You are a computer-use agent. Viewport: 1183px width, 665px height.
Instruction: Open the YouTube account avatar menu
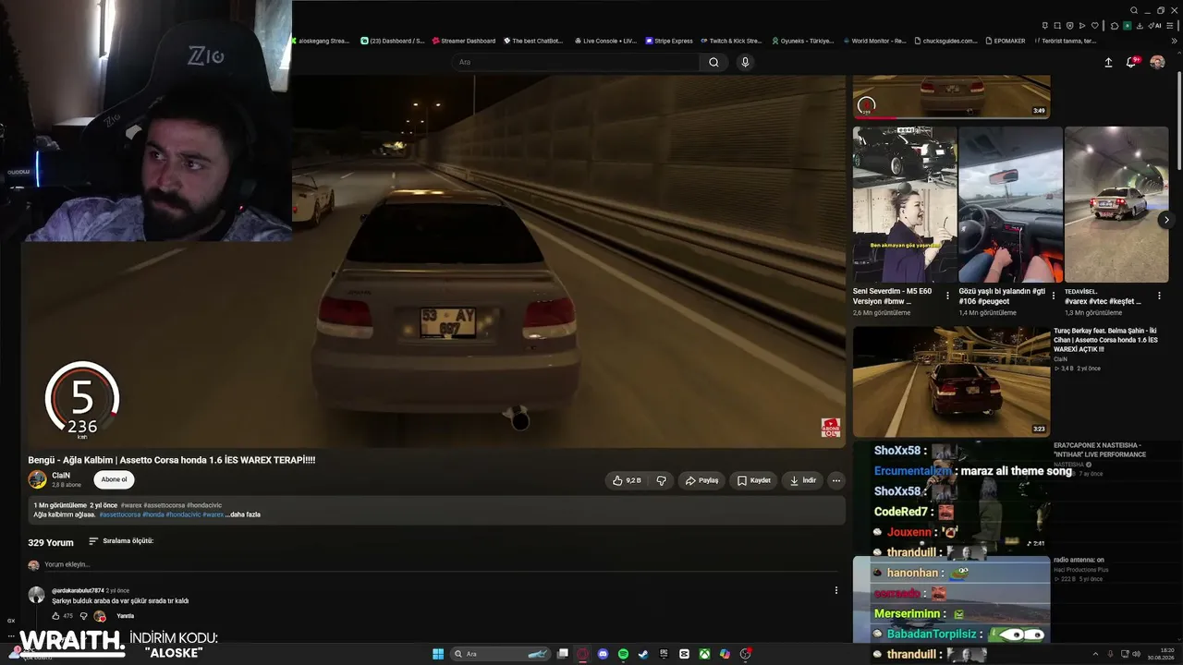click(1157, 63)
